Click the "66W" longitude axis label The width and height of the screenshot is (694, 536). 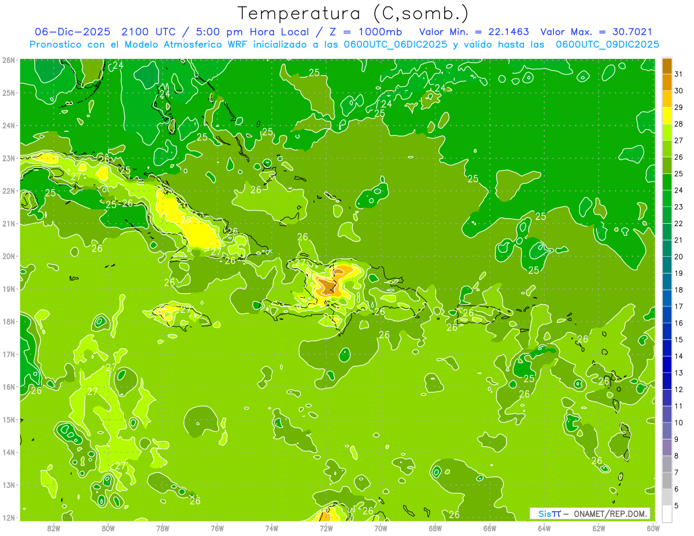489,528
